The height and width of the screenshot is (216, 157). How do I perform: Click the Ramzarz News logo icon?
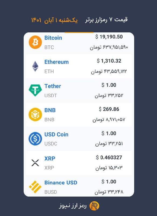pos(94,206)
